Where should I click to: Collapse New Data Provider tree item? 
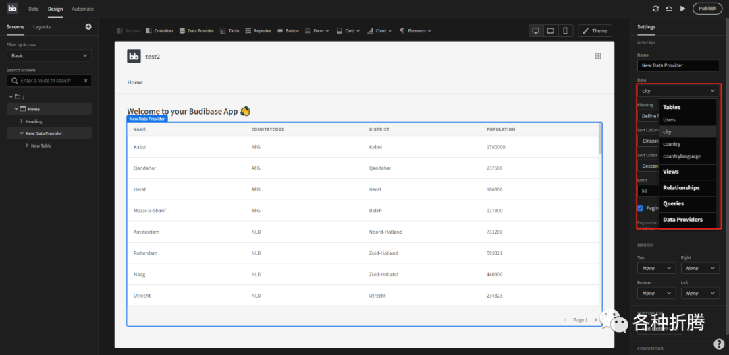(x=22, y=133)
